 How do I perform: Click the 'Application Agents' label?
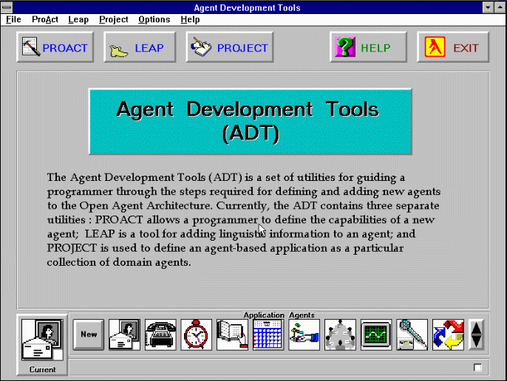click(279, 315)
